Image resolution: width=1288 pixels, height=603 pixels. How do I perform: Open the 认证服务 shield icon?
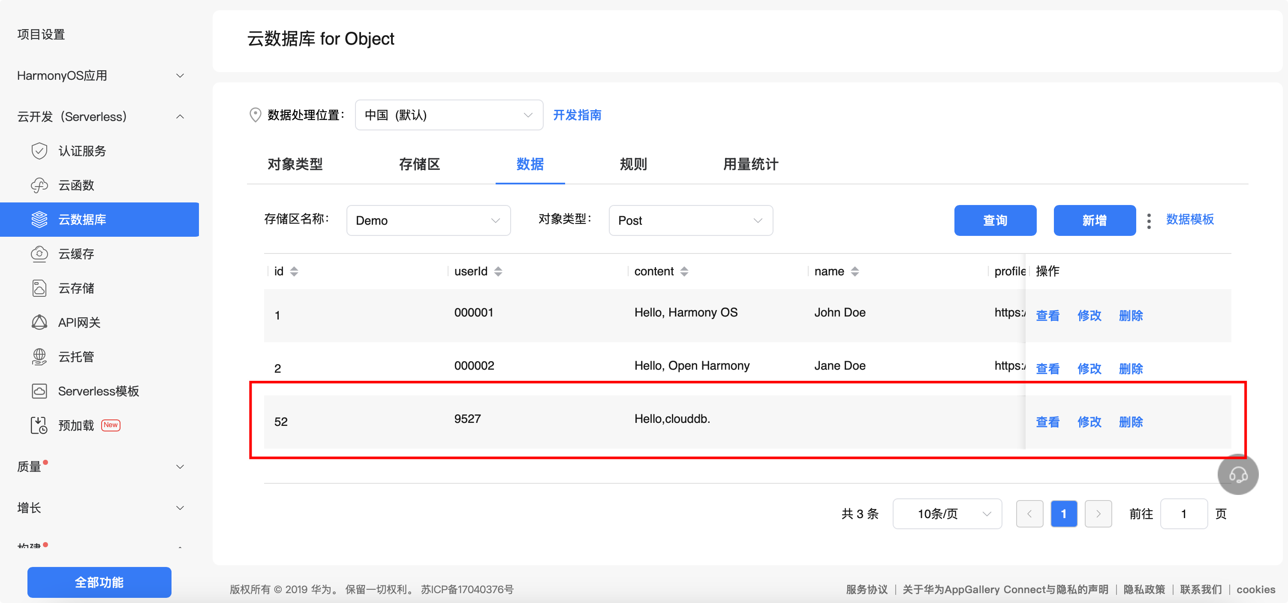[x=39, y=151]
